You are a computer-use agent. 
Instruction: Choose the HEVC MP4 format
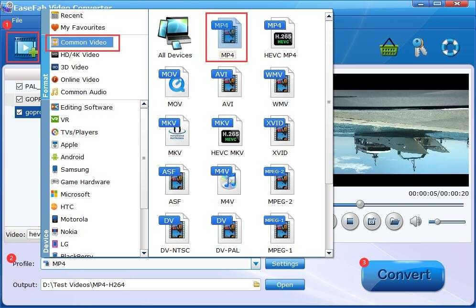(280, 36)
